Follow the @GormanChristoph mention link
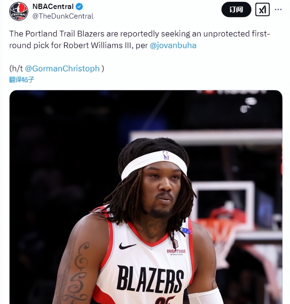This screenshot has height=304, width=290. pyautogui.click(x=62, y=69)
